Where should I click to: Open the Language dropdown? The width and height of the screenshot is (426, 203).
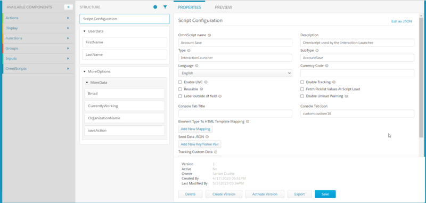[235, 73]
